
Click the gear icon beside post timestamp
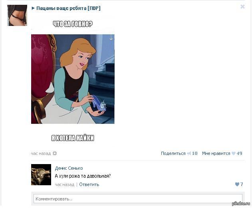coord(55,153)
